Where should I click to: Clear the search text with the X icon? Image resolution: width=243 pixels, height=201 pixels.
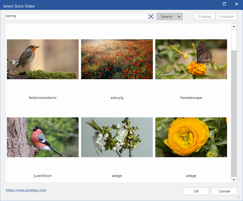[x=151, y=17]
